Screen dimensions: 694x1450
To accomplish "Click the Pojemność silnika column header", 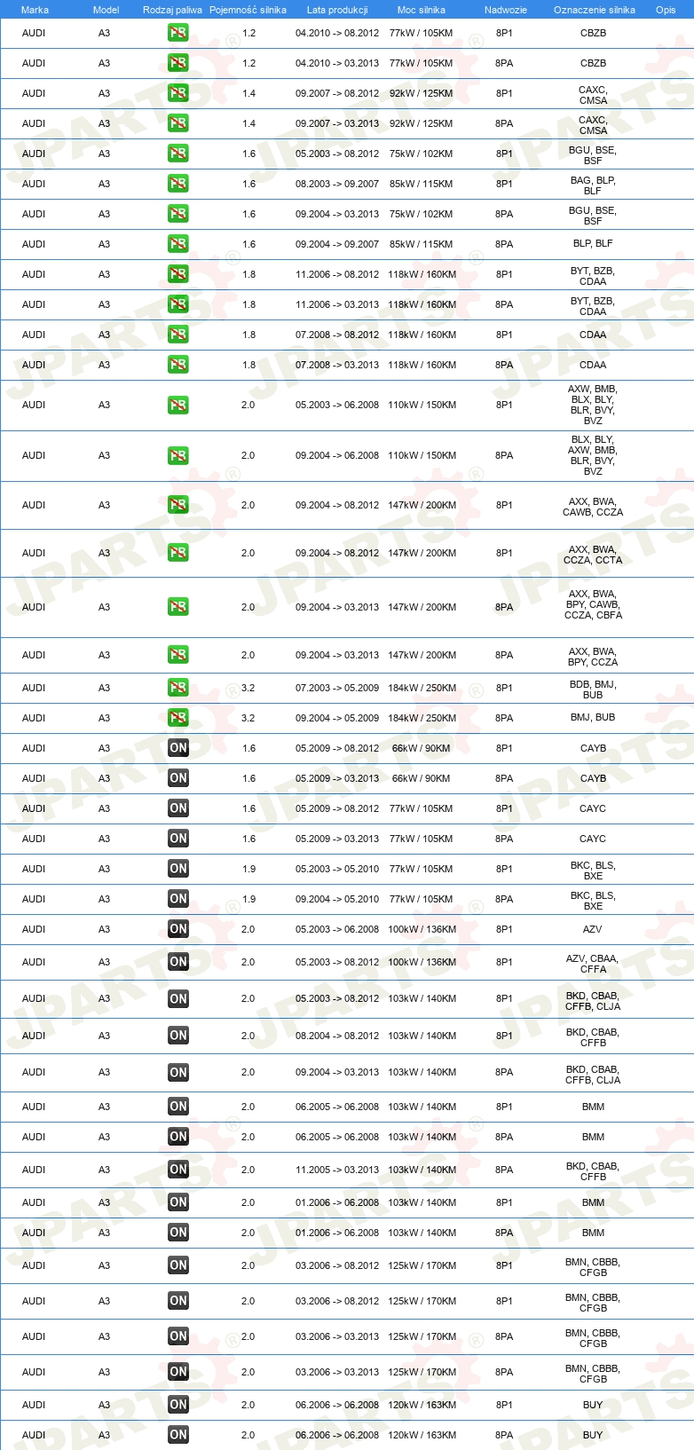I will coord(248,10).
